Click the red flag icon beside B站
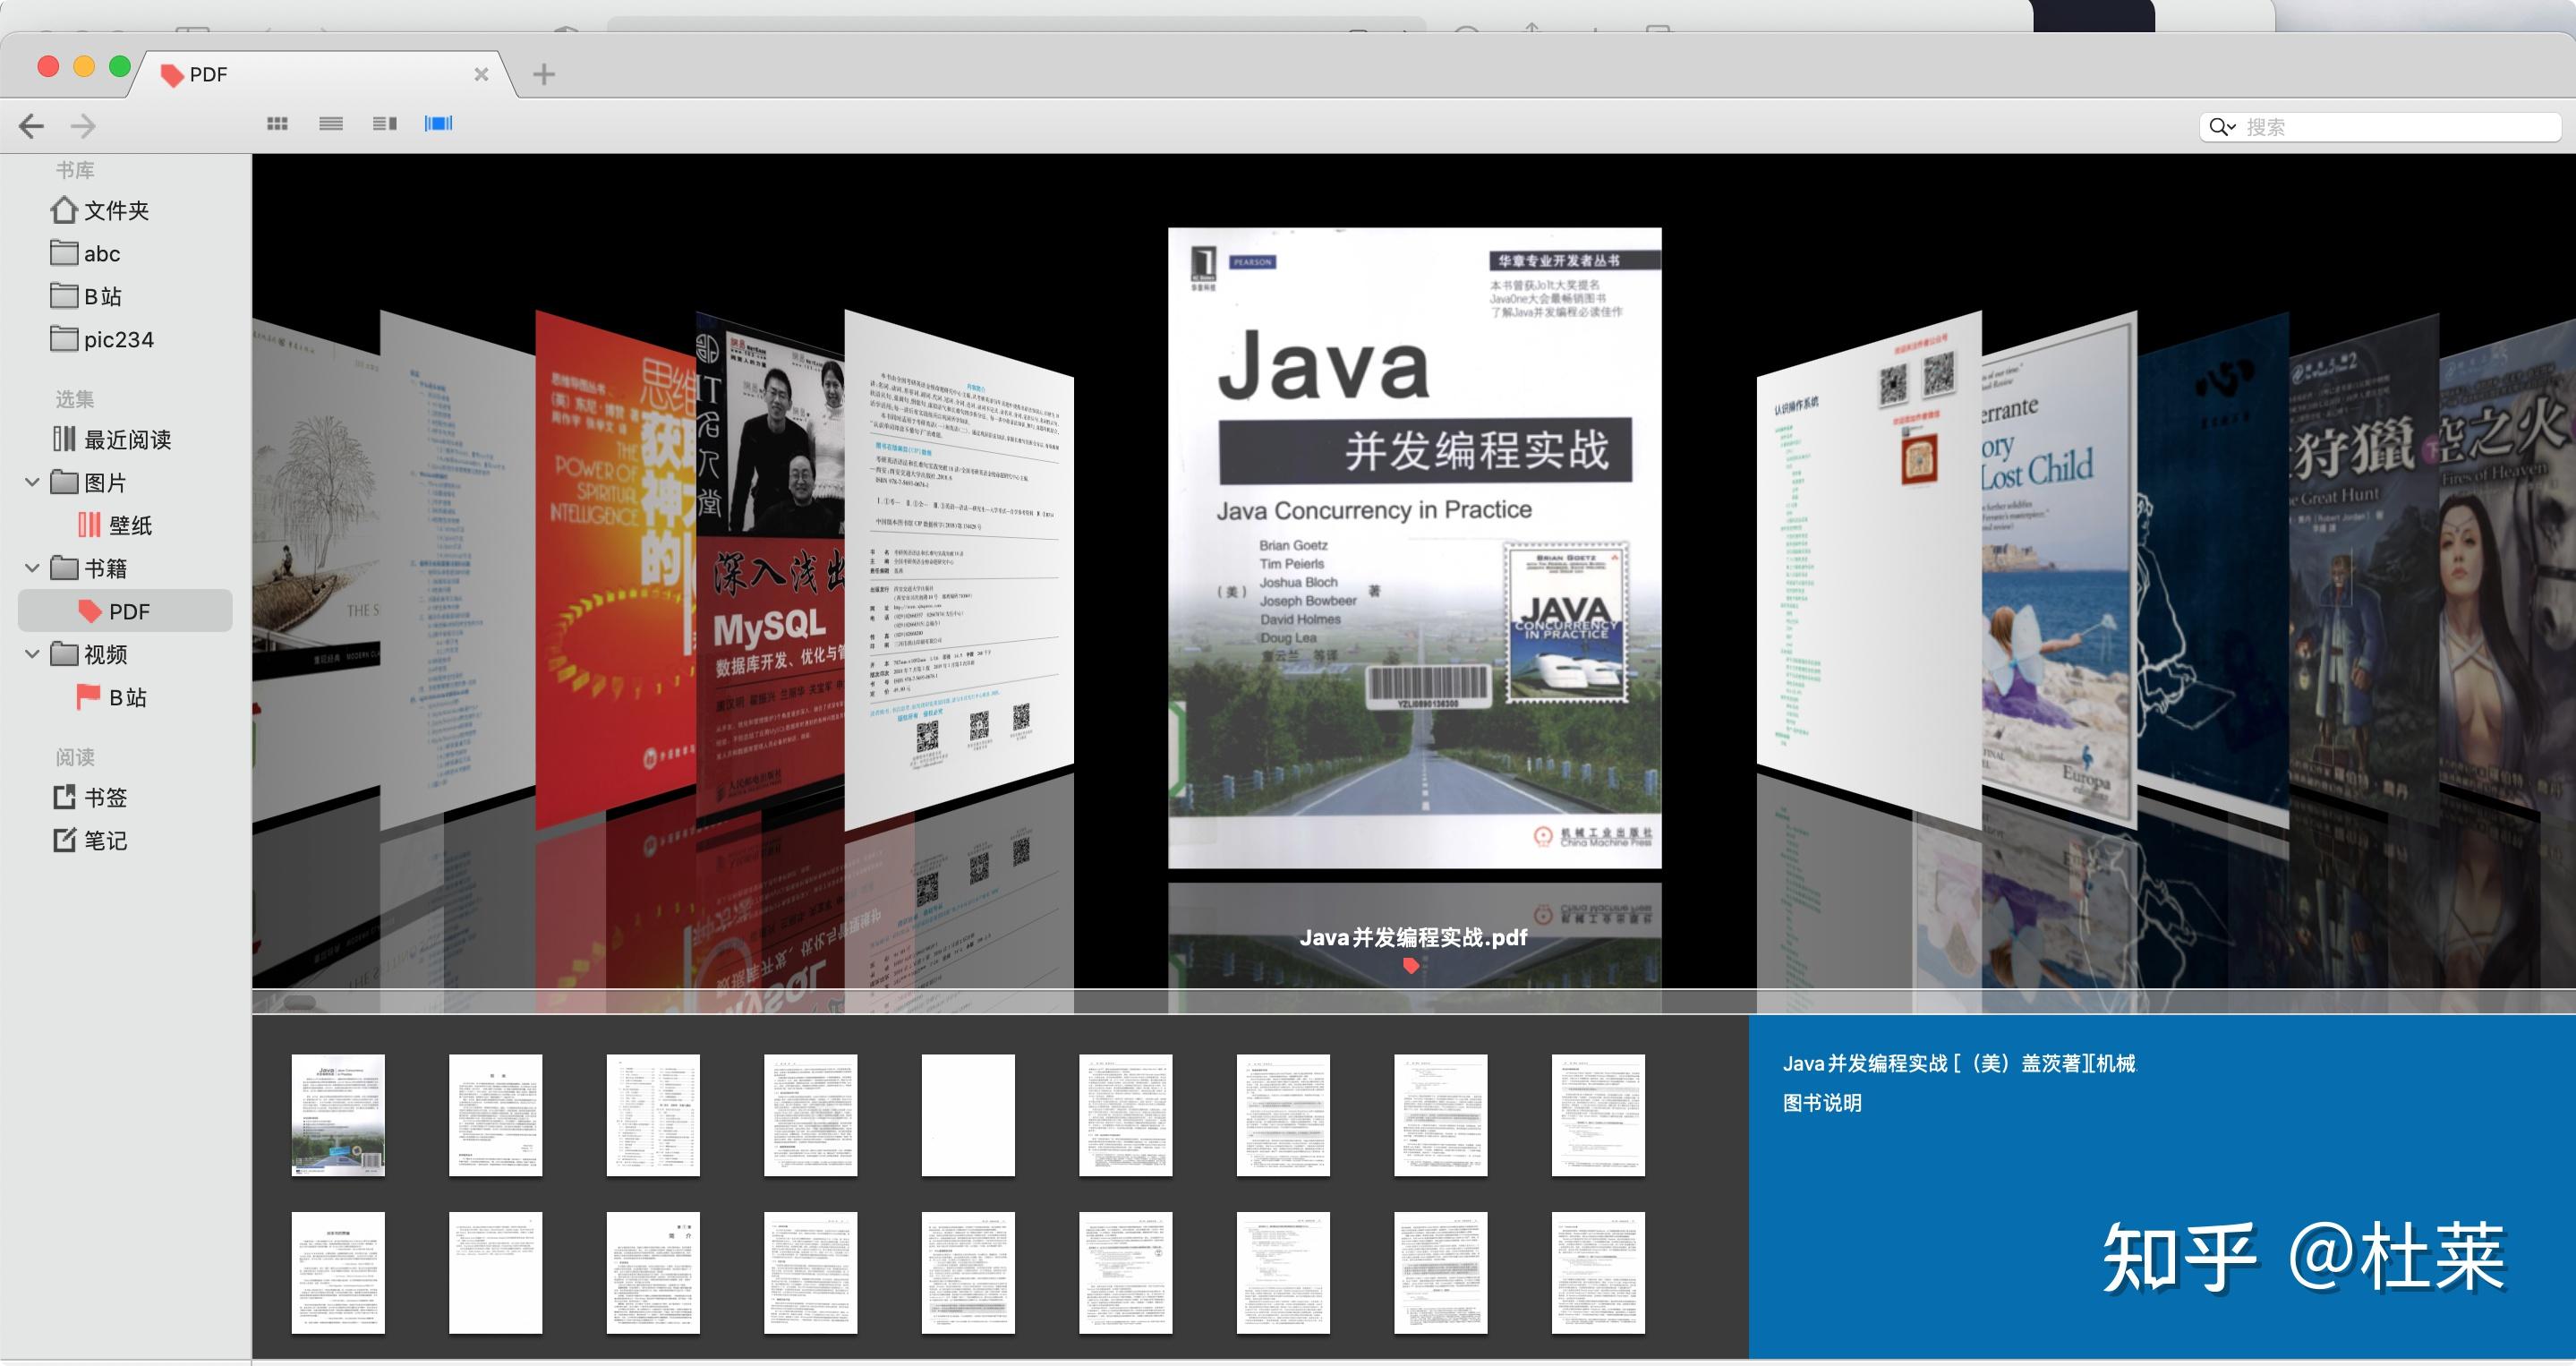The width and height of the screenshot is (2576, 1366). pos(89,697)
